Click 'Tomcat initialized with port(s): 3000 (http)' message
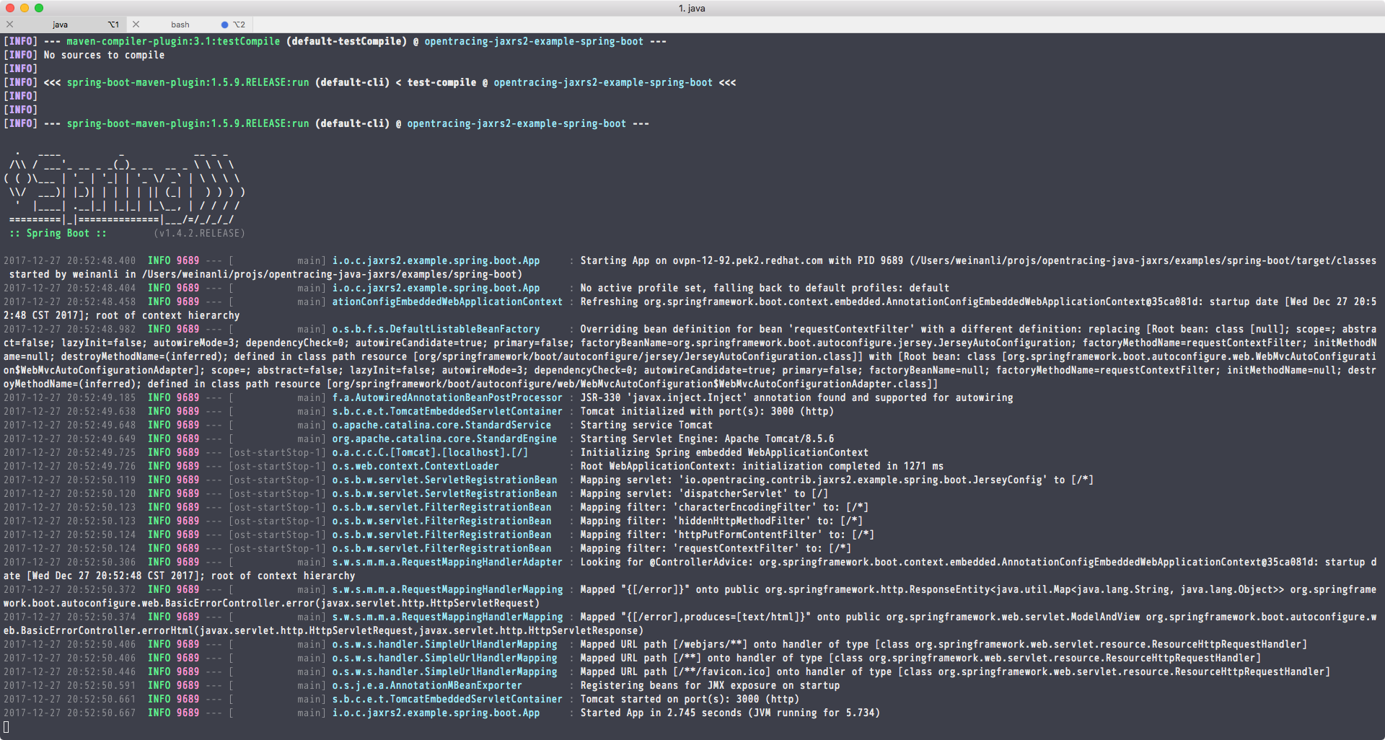The width and height of the screenshot is (1385, 740). 707,411
